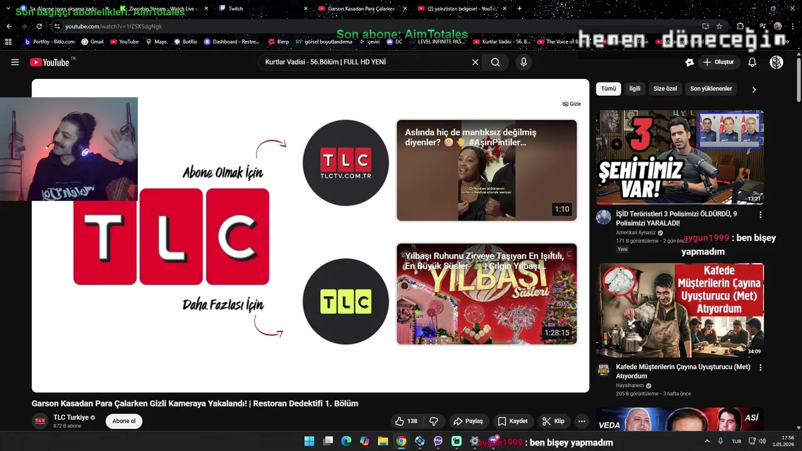Open the TUR keyboard language switcher

tap(737, 441)
